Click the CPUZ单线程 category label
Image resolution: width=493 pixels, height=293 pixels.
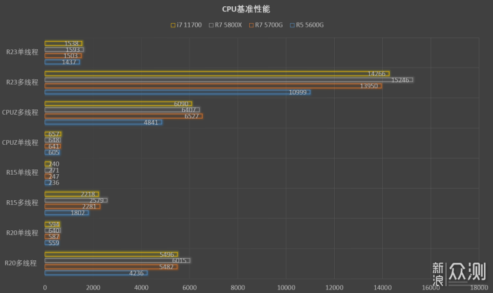pyautogui.click(x=20, y=143)
